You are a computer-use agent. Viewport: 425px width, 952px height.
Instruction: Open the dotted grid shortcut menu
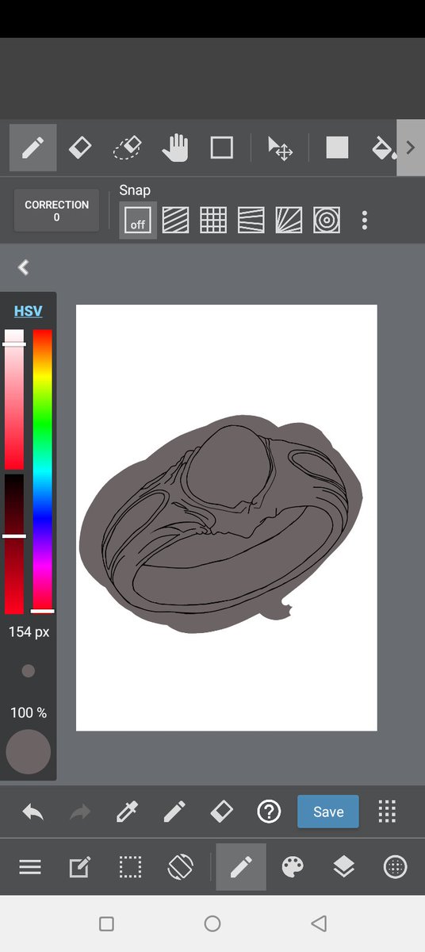pos(387,812)
